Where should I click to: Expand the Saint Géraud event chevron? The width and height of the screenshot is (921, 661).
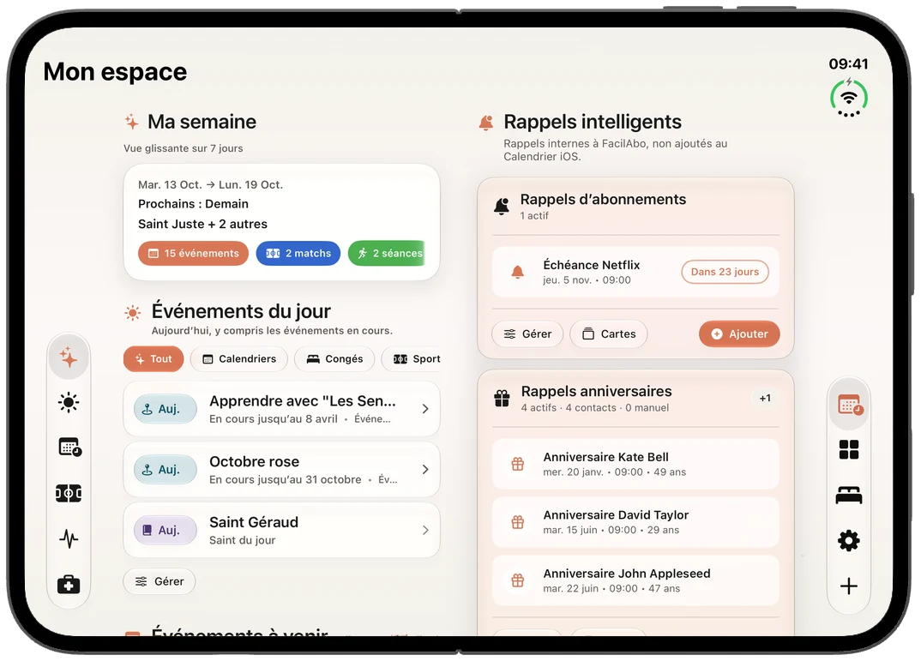tap(425, 530)
